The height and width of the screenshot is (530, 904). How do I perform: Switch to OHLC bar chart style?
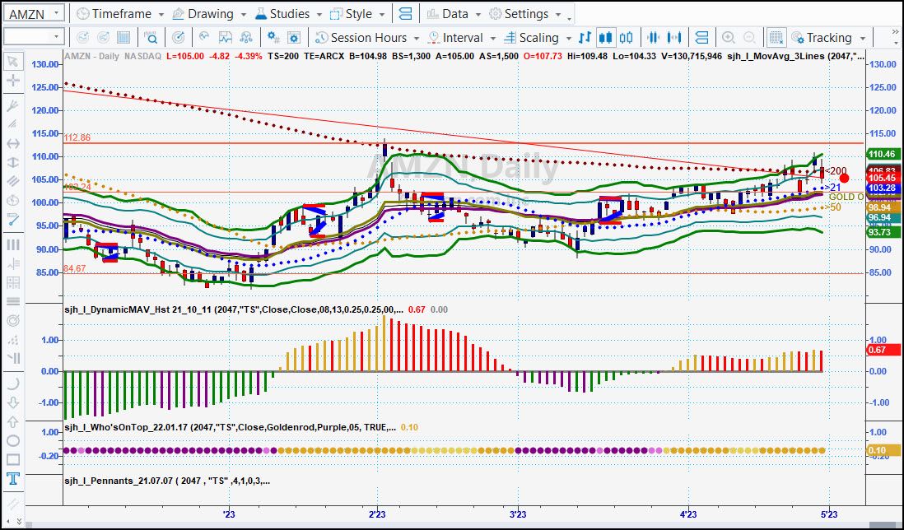(585, 38)
